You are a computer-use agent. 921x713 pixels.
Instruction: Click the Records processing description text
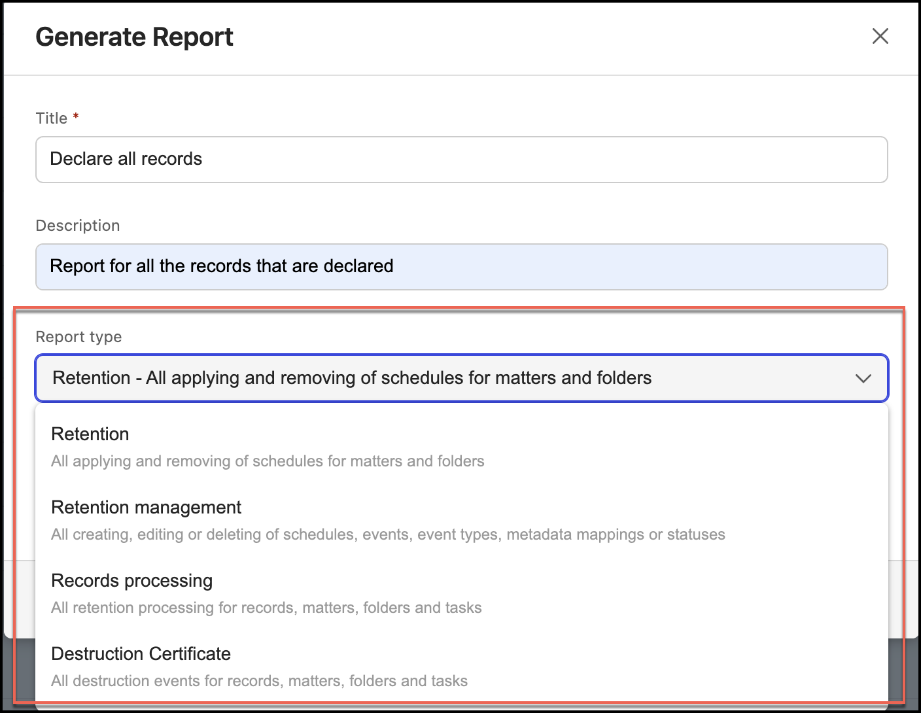click(266, 608)
